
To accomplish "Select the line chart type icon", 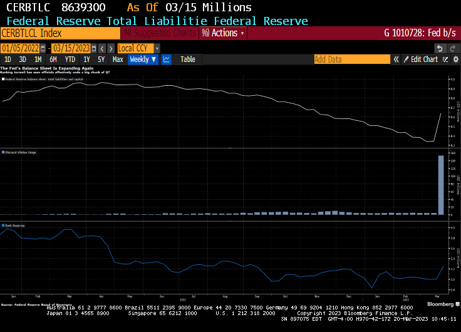I will (167, 60).
